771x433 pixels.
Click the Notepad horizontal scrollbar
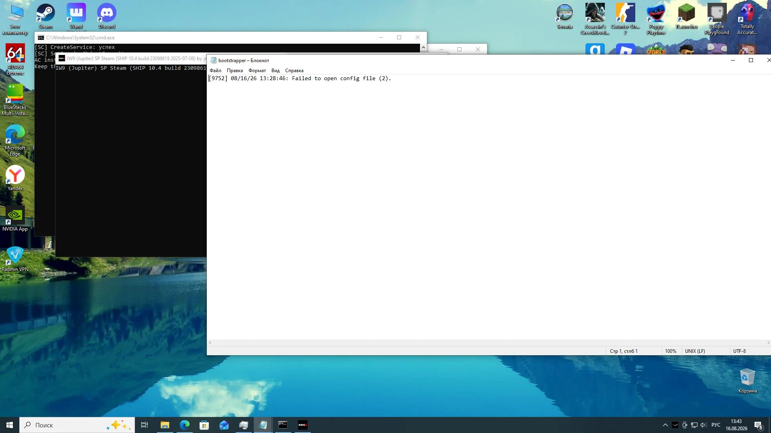coord(489,343)
